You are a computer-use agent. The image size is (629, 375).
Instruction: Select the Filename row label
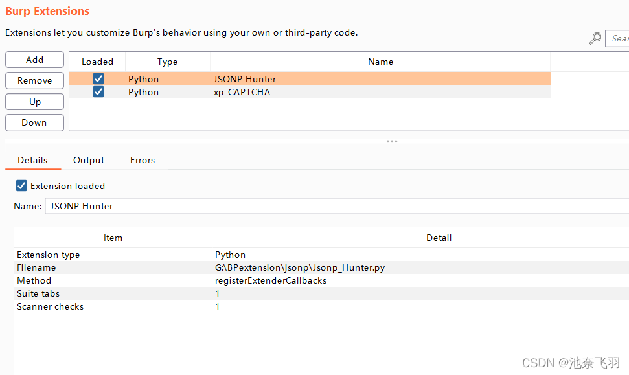(36, 267)
